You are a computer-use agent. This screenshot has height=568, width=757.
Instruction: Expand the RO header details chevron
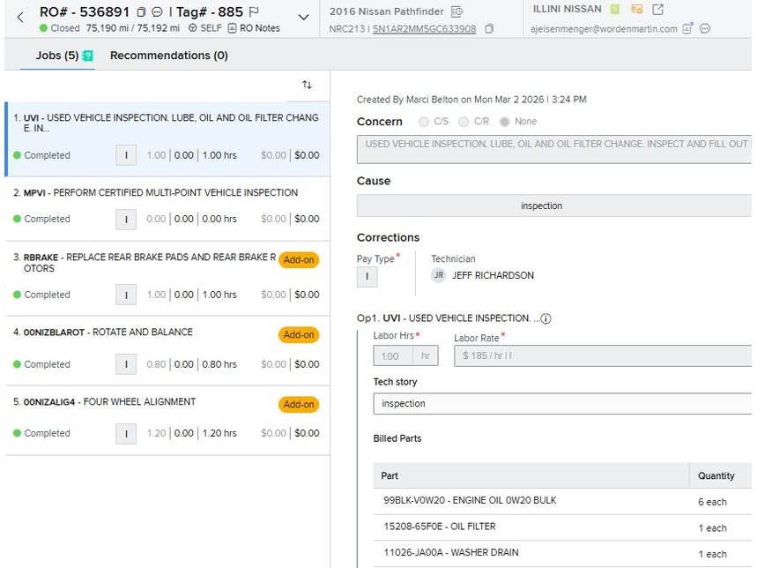[304, 18]
